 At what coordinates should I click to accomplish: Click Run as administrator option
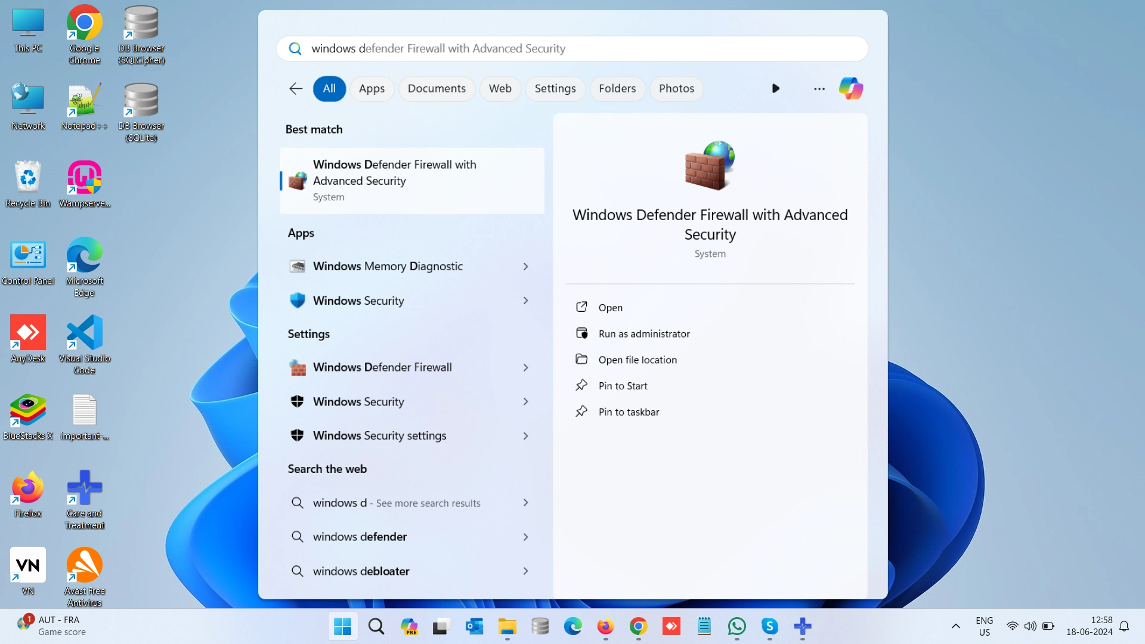click(x=644, y=333)
